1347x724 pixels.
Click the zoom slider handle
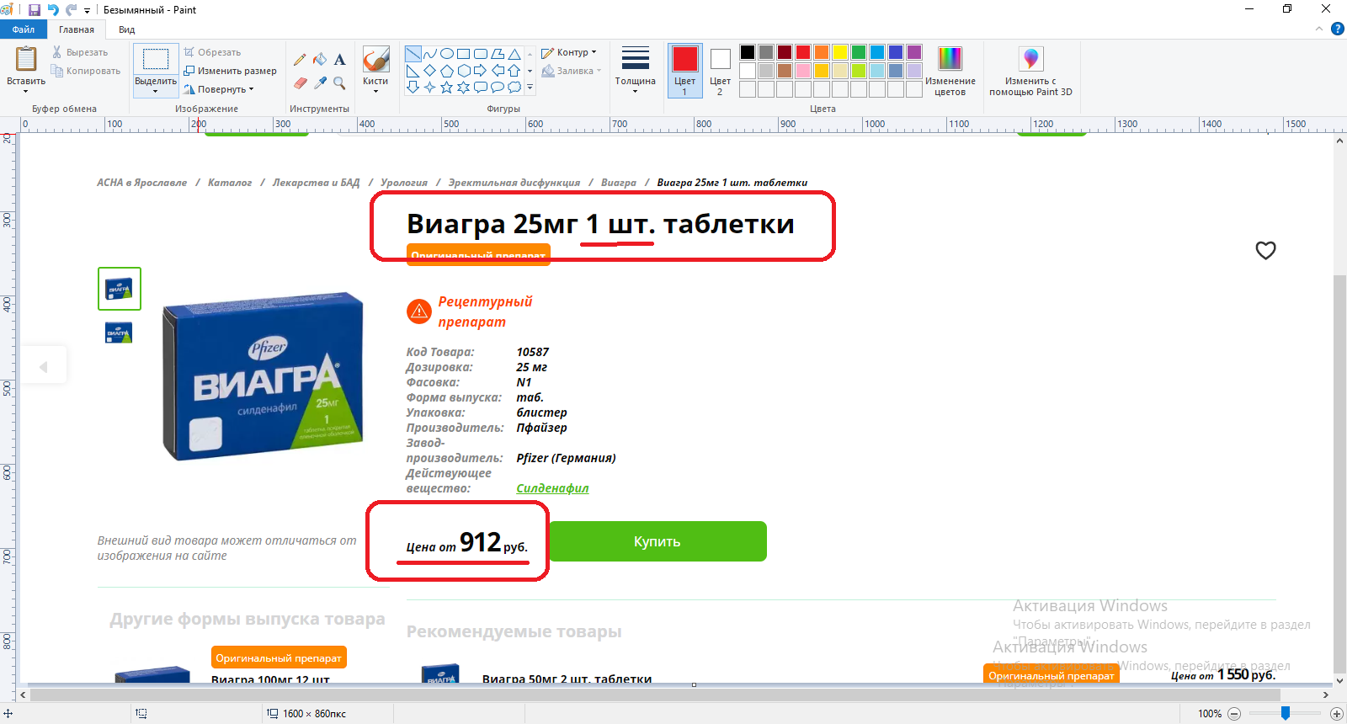click(1286, 714)
